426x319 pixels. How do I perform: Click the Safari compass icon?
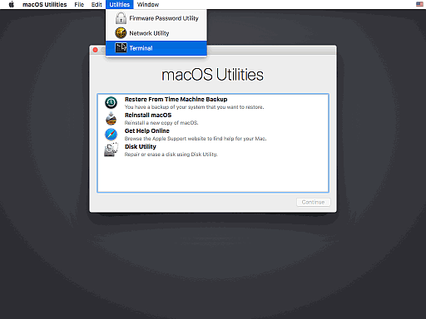click(111, 135)
